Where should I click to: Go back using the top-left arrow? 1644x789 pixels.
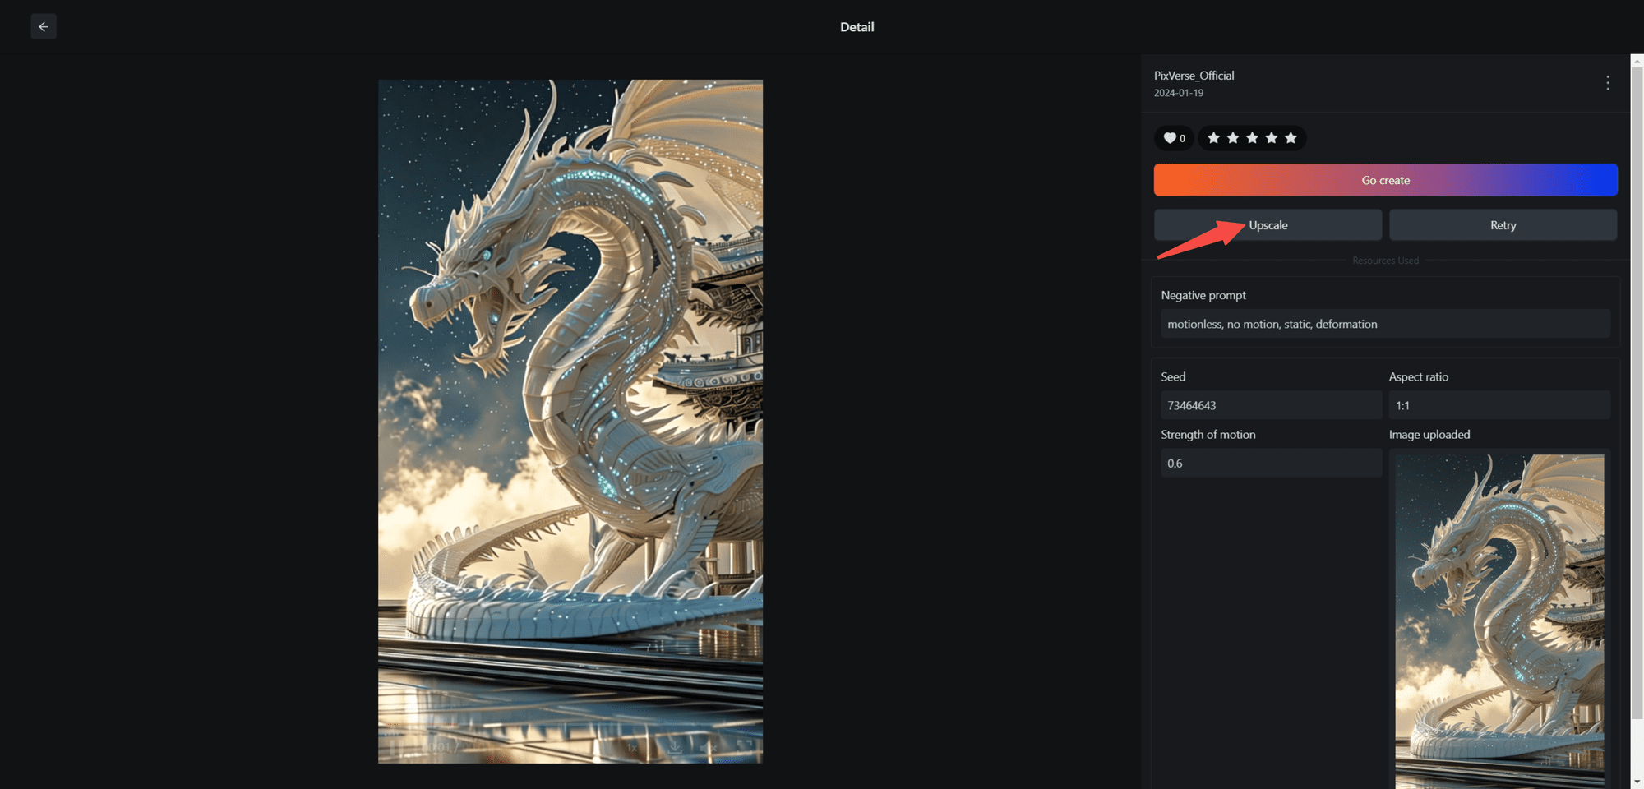tap(44, 26)
